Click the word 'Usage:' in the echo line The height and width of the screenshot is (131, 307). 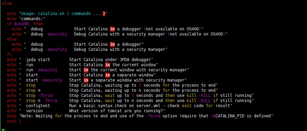pos(28,14)
